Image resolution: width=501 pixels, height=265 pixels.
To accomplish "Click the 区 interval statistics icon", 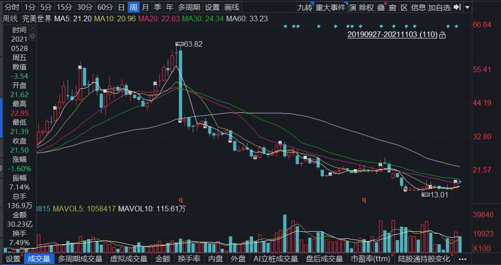I will coord(404,7).
